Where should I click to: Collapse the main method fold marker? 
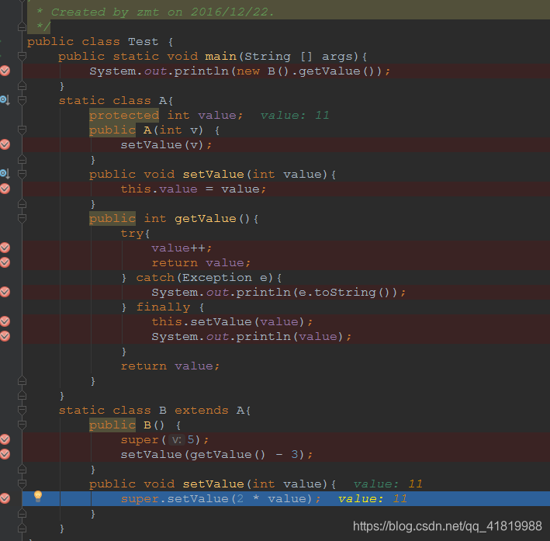[22, 56]
